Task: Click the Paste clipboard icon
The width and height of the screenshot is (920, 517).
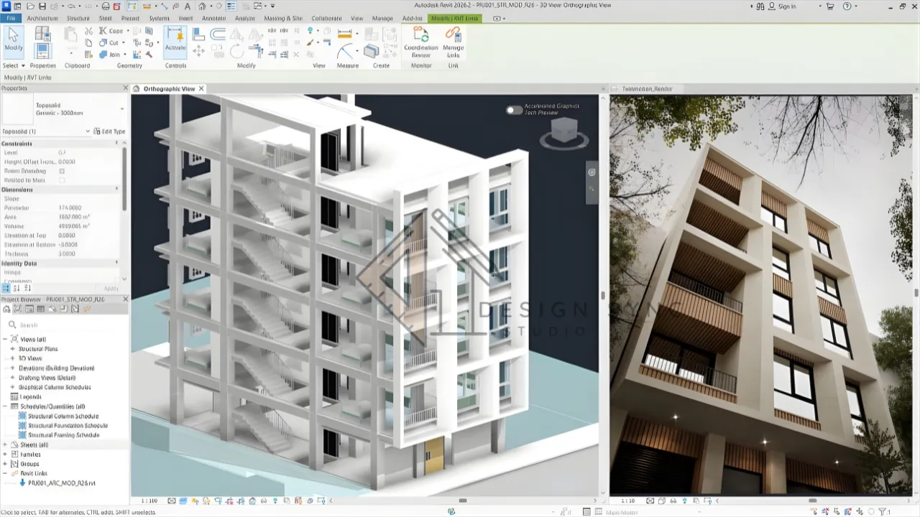Action: (70, 34)
